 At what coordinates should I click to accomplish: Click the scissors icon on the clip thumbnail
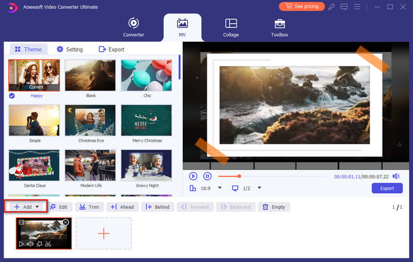[x=48, y=244]
